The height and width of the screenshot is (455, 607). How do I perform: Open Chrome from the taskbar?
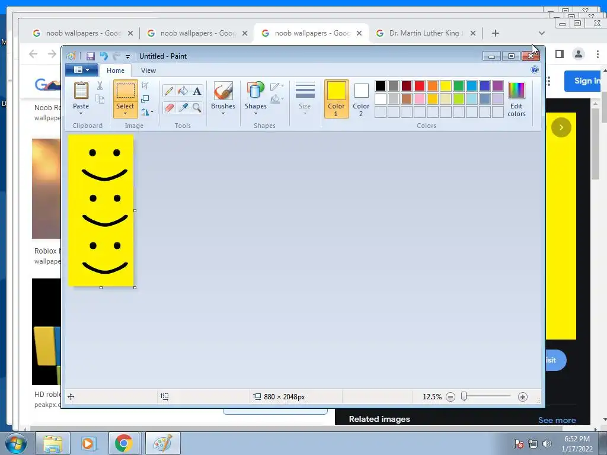(x=123, y=443)
